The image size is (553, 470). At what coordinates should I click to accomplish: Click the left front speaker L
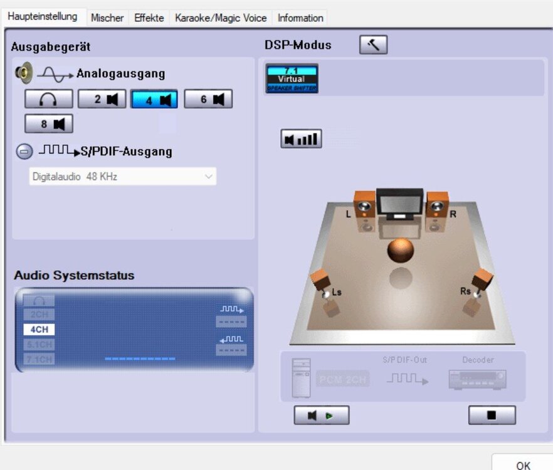coord(364,204)
